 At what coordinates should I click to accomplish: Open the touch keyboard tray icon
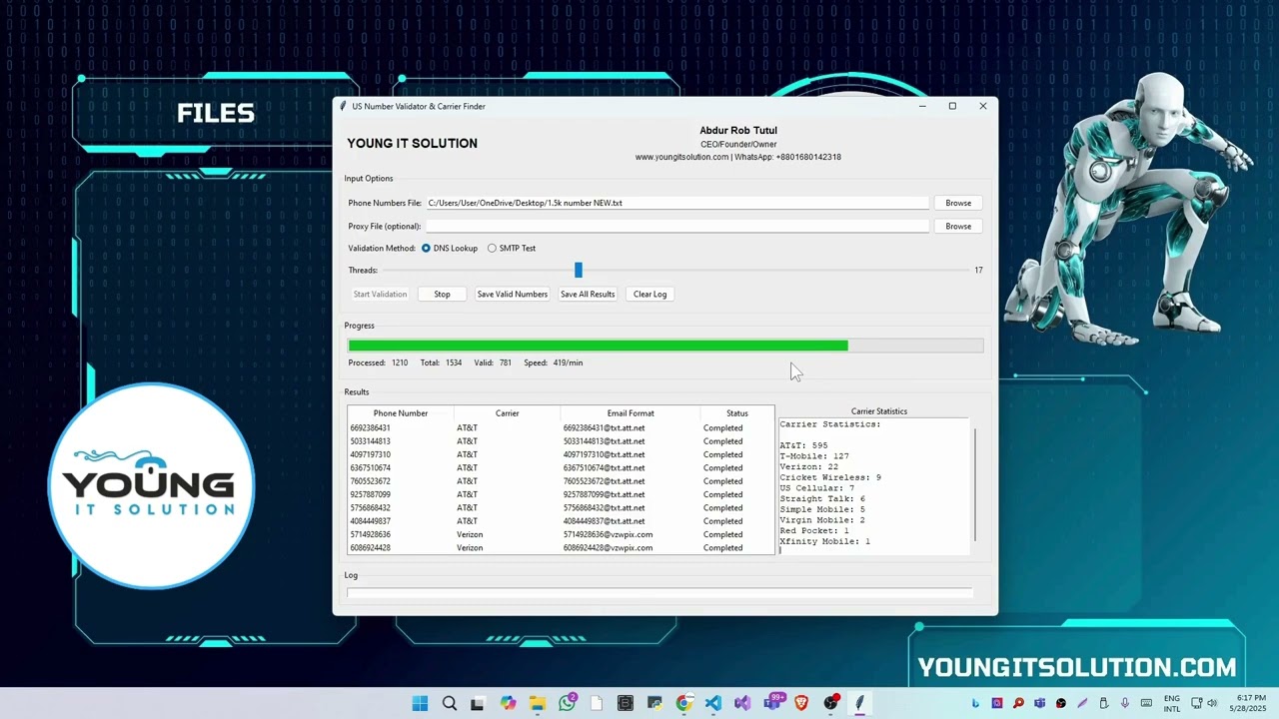coord(1146,703)
